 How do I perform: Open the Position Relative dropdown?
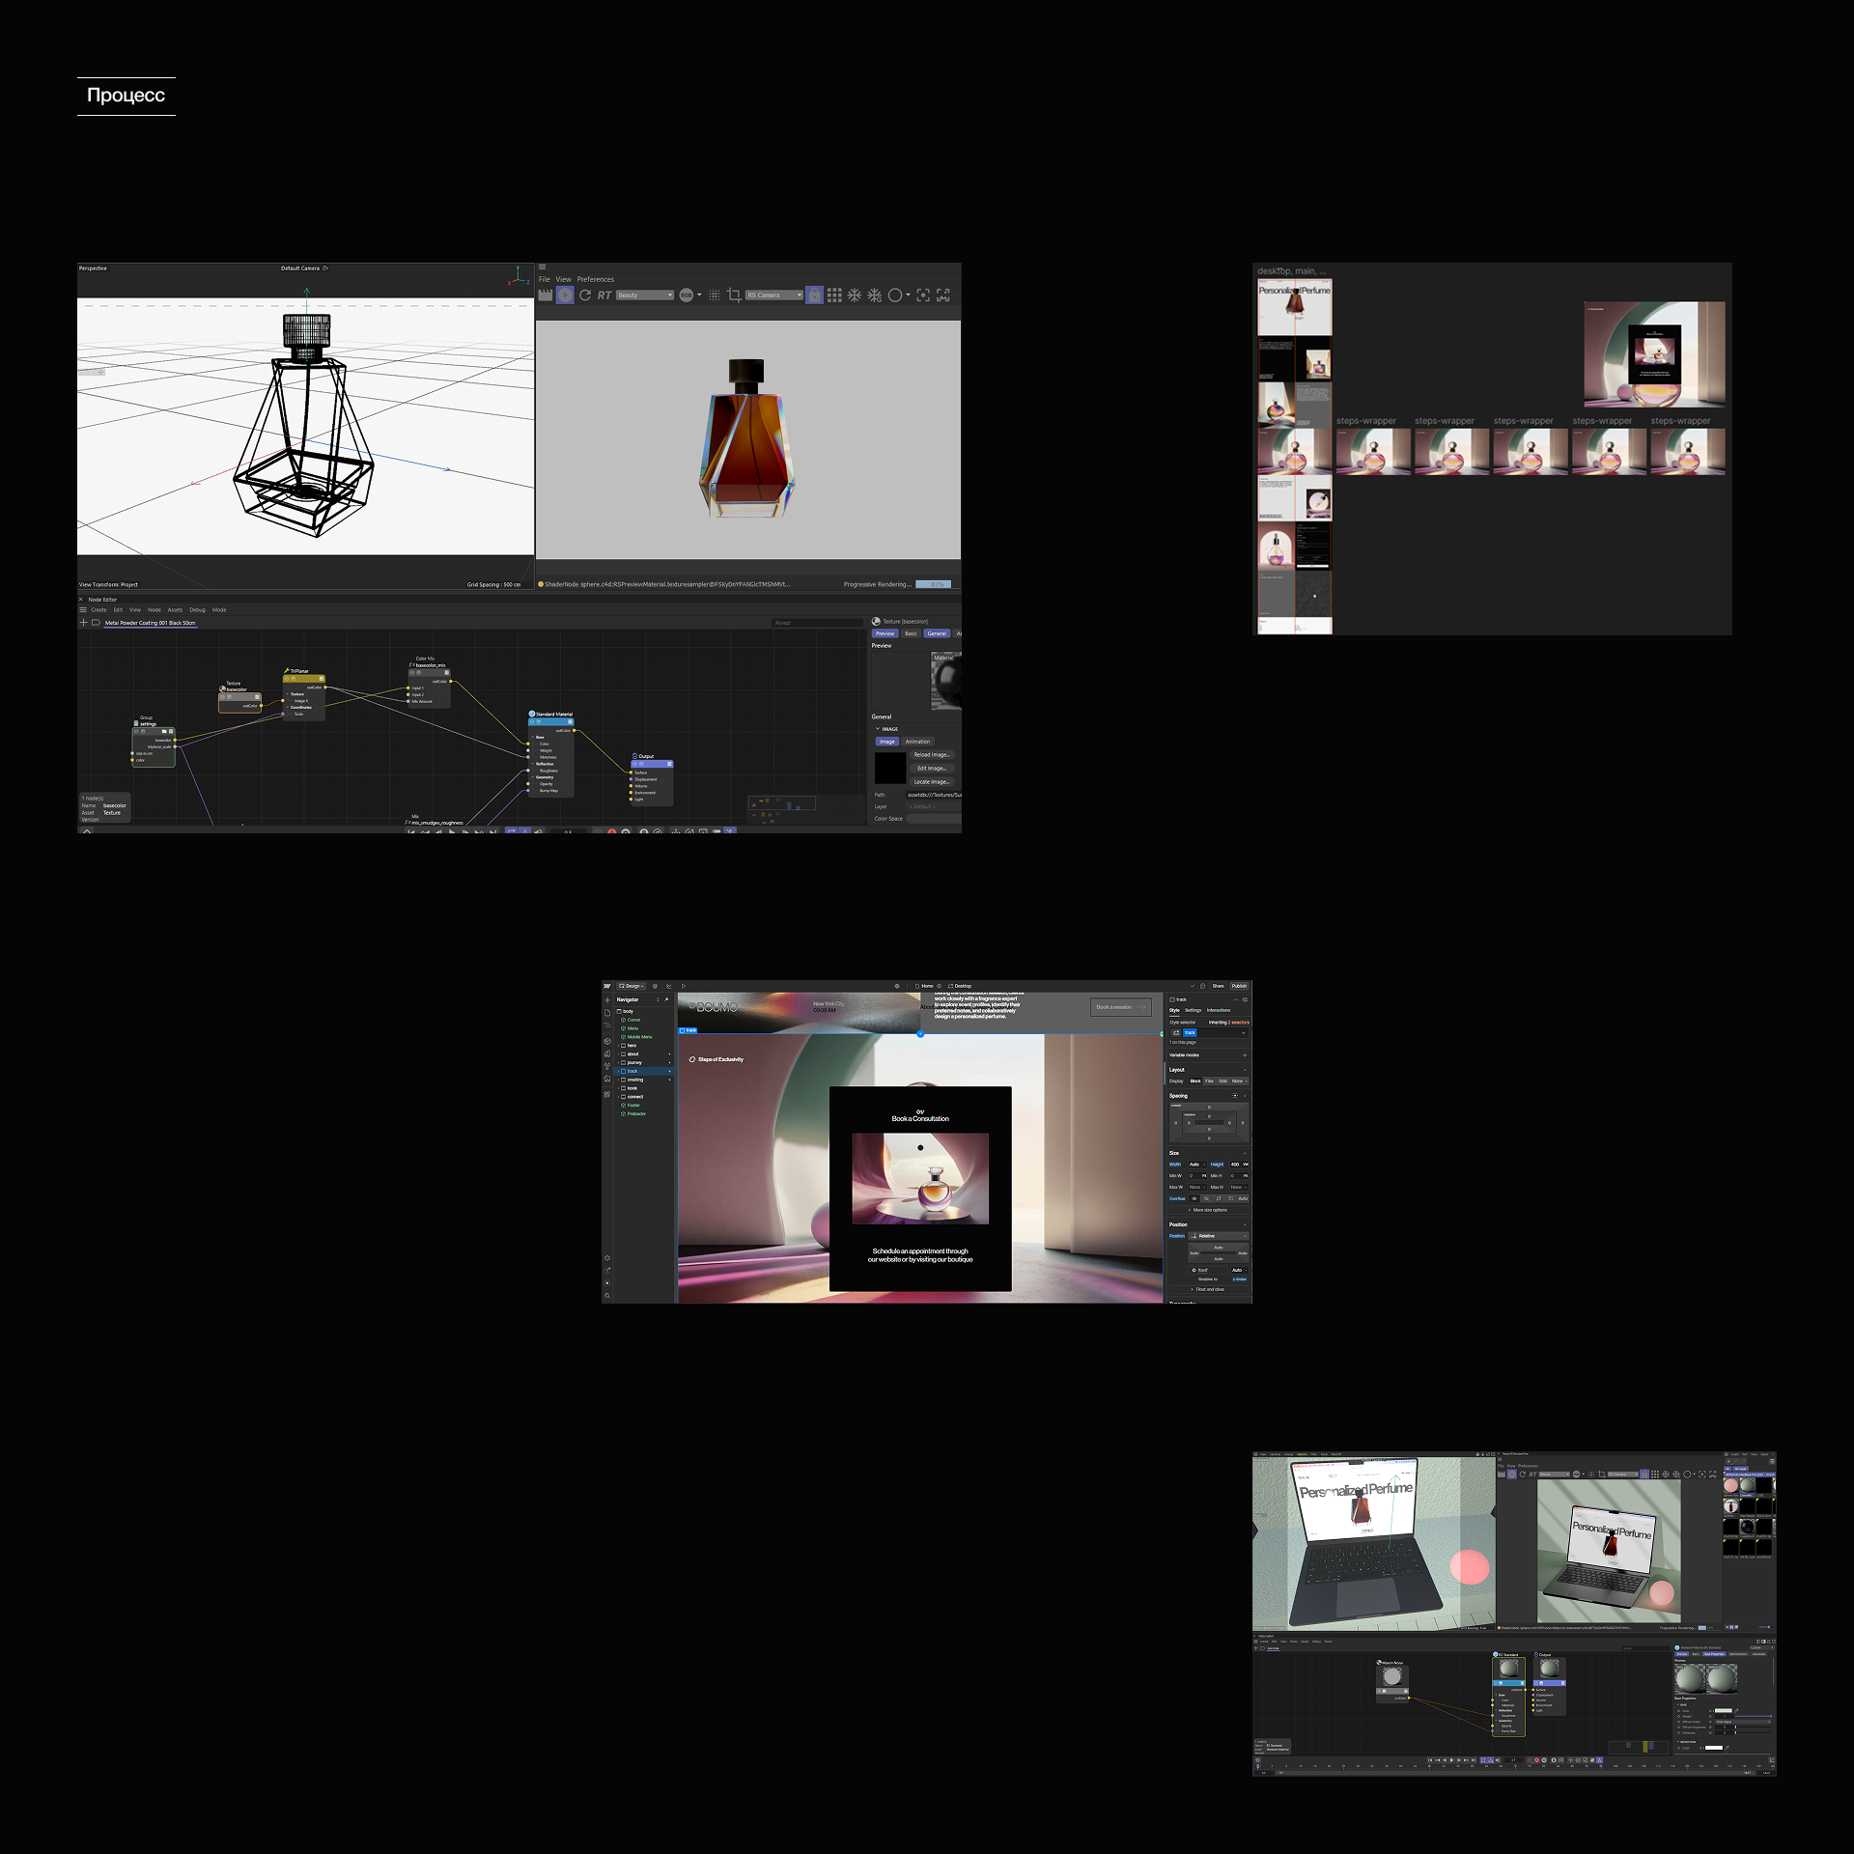(x=1219, y=1236)
